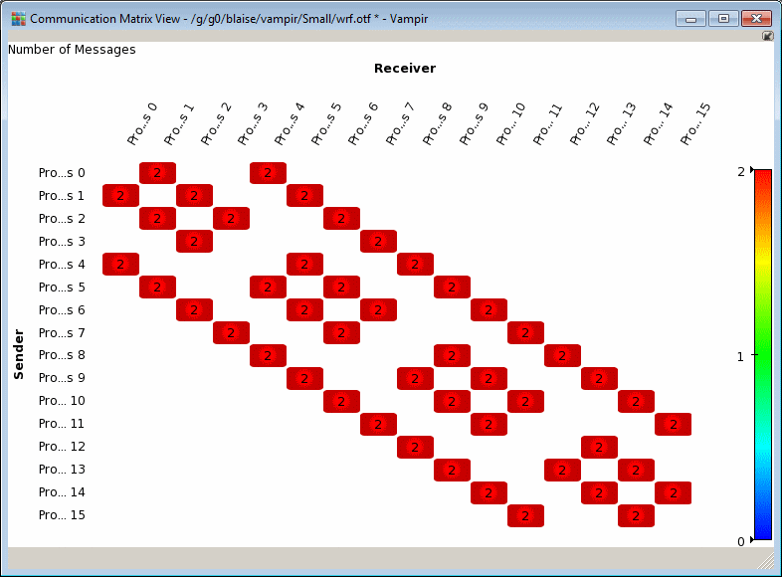Select receiver column label 'Pro... 11'
The height and width of the screenshot is (577, 782).
pyautogui.click(x=547, y=123)
